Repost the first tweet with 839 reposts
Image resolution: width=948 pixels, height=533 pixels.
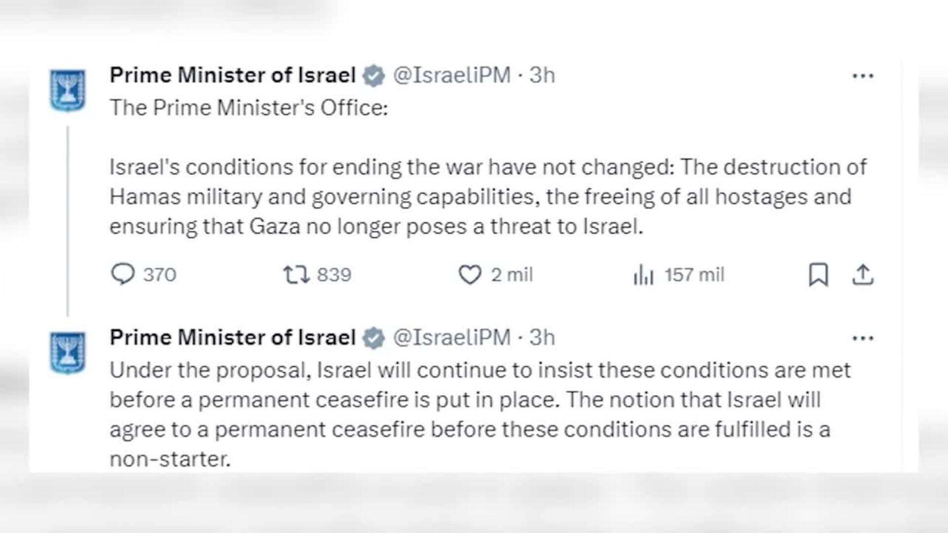click(296, 274)
